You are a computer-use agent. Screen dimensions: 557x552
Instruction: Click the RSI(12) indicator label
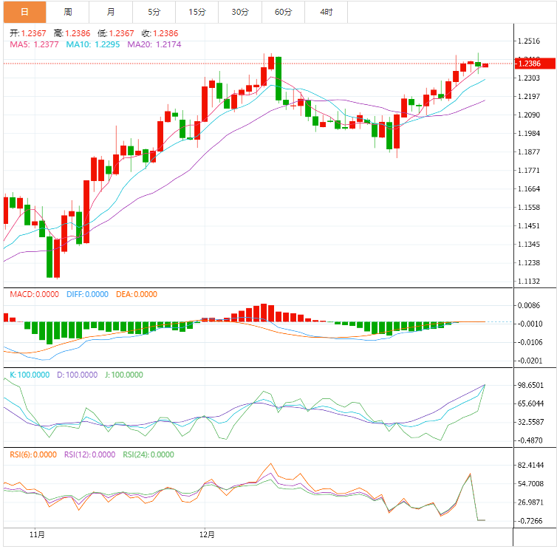pos(89,455)
